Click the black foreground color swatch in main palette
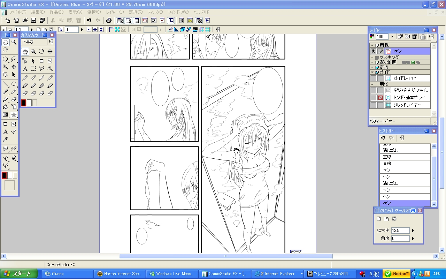This screenshot has height=279, width=446. pyautogui.click(x=4, y=175)
